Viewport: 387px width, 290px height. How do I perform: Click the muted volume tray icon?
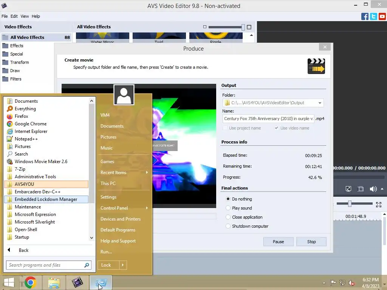click(x=351, y=283)
